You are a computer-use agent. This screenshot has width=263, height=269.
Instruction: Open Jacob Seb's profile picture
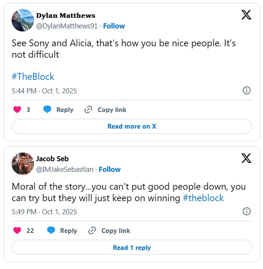22,163
